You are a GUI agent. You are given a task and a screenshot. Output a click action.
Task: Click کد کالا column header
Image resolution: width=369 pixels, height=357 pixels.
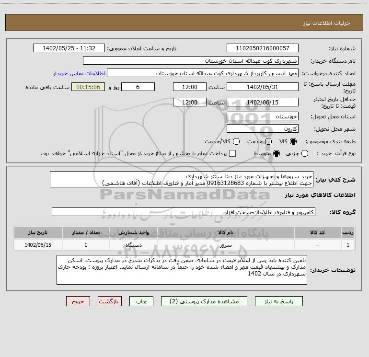pos(317,232)
